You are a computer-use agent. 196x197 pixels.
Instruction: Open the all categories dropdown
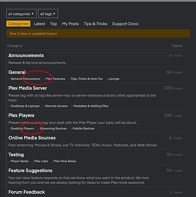coord(22,14)
